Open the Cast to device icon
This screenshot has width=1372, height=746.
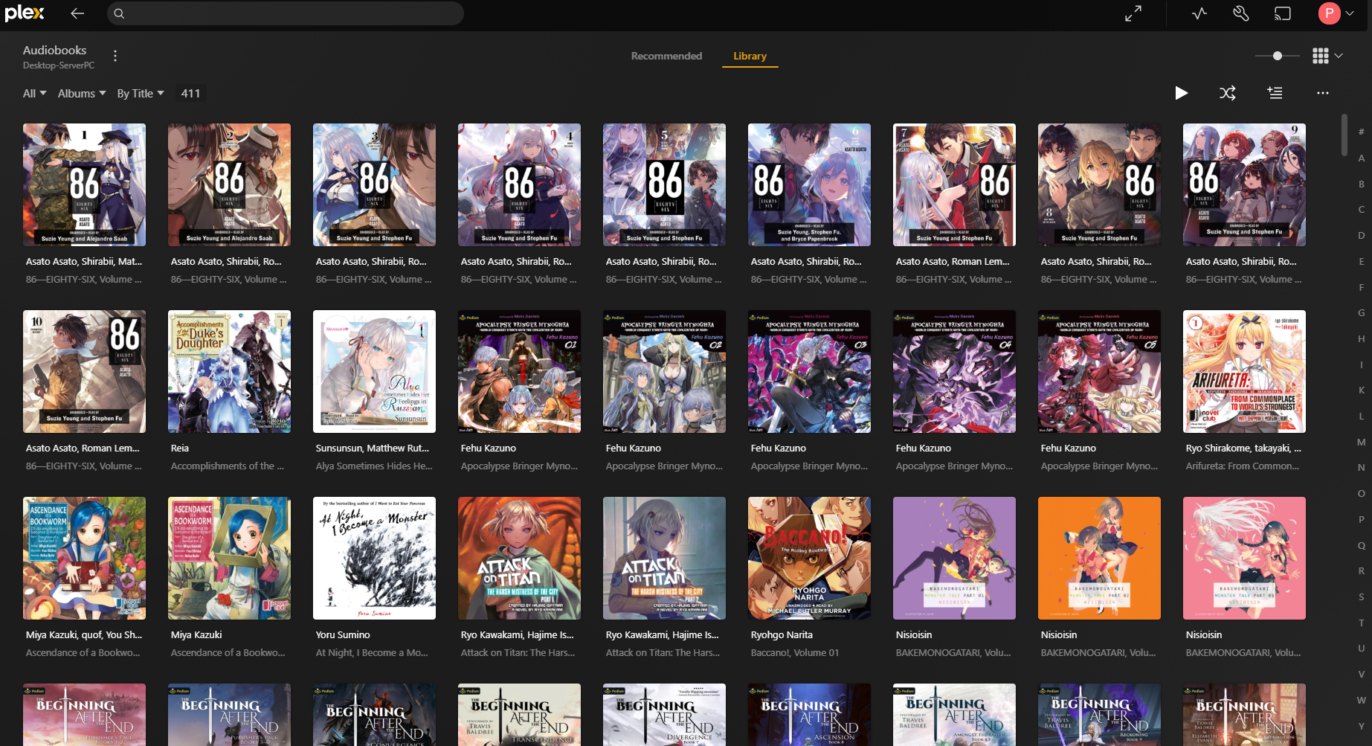tap(1282, 13)
